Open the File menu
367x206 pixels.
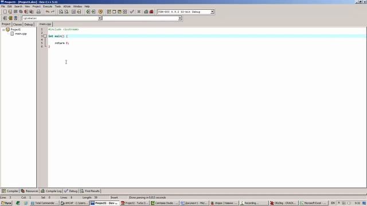pyautogui.click(x=3, y=6)
